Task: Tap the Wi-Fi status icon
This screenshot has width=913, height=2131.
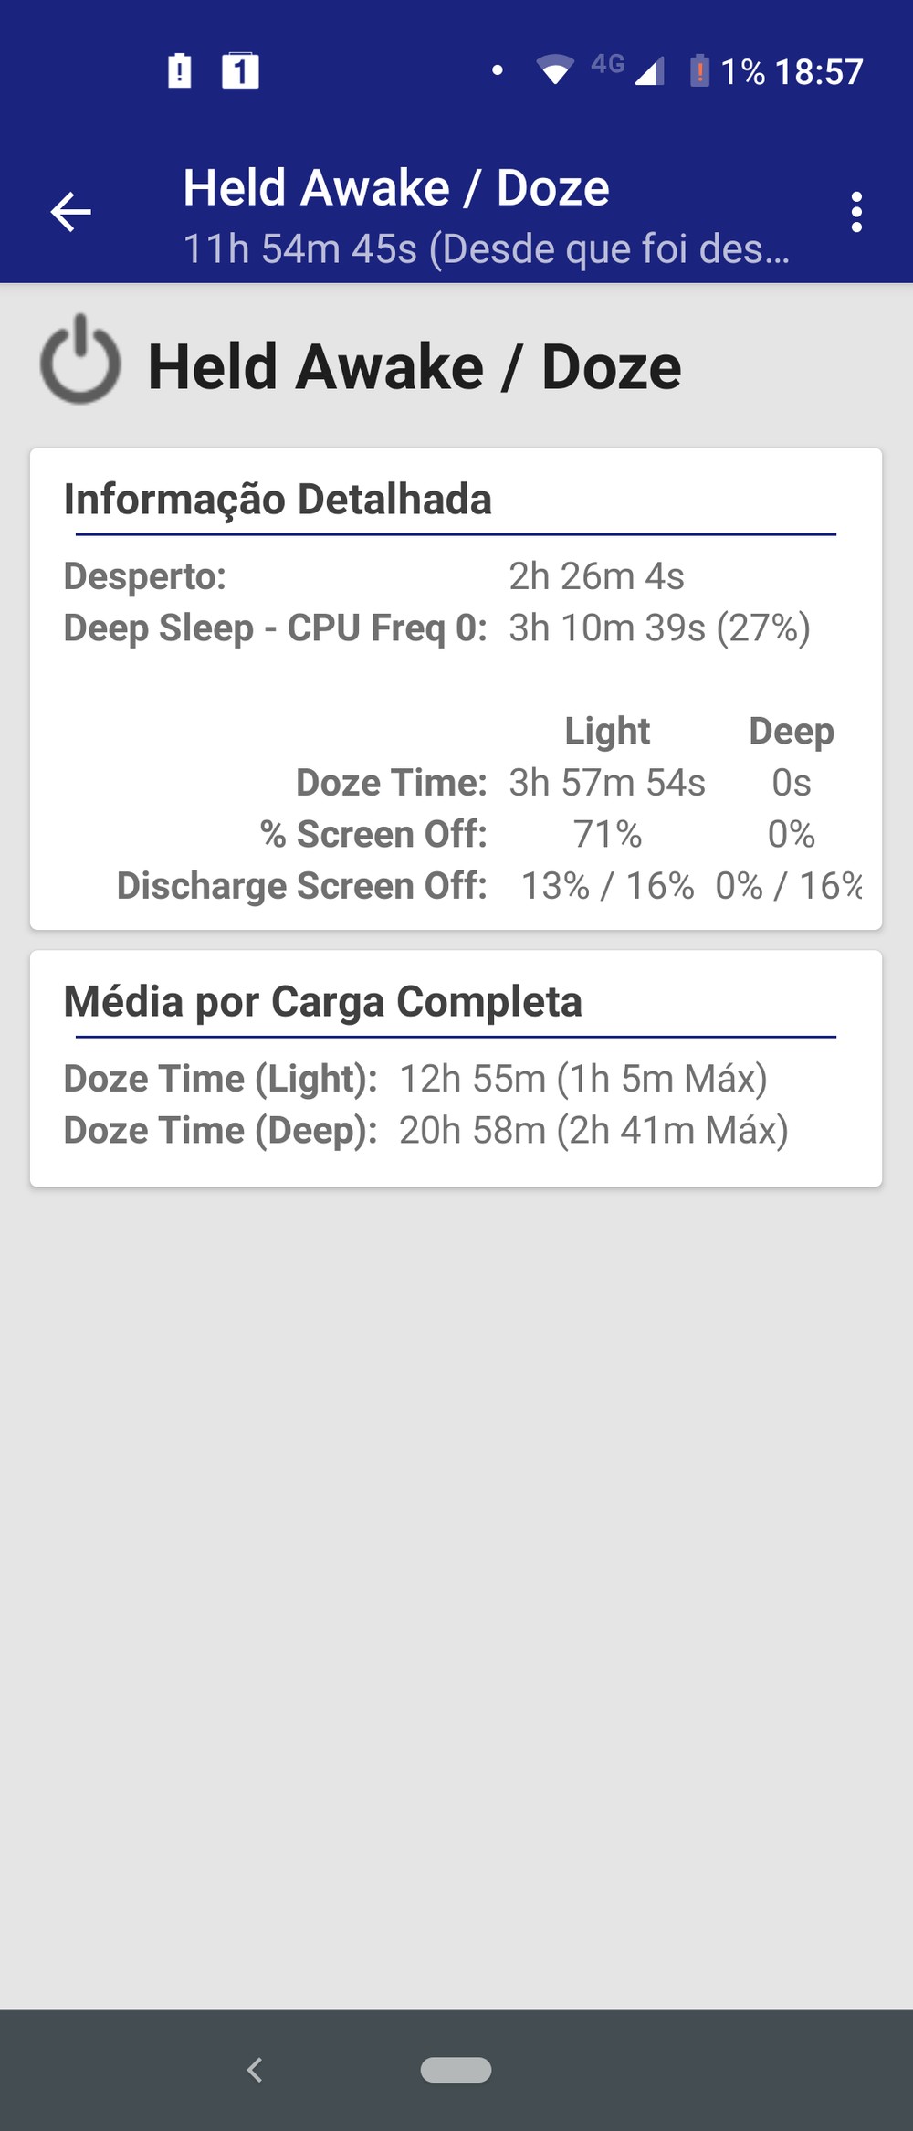Action: coord(554,70)
